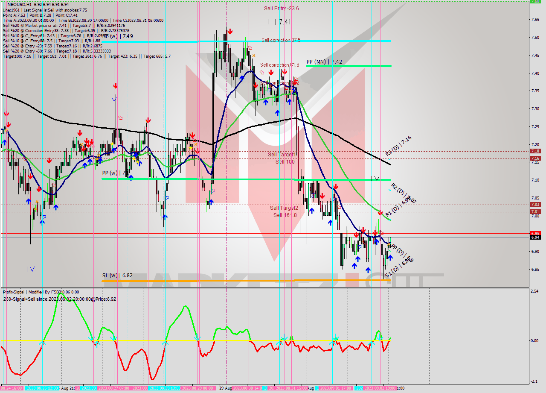
Task: Click the 2023.08.30 14:00 time marker
Action: (x=248, y=388)
